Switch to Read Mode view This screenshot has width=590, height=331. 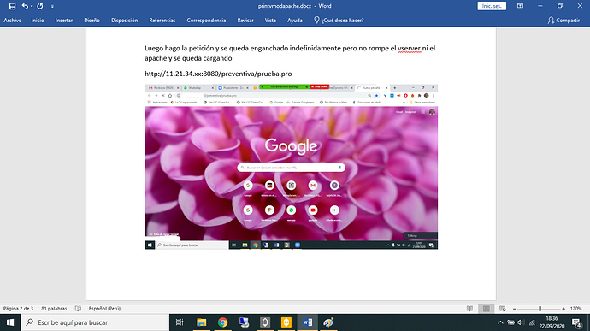pyautogui.click(x=469, y=309)
